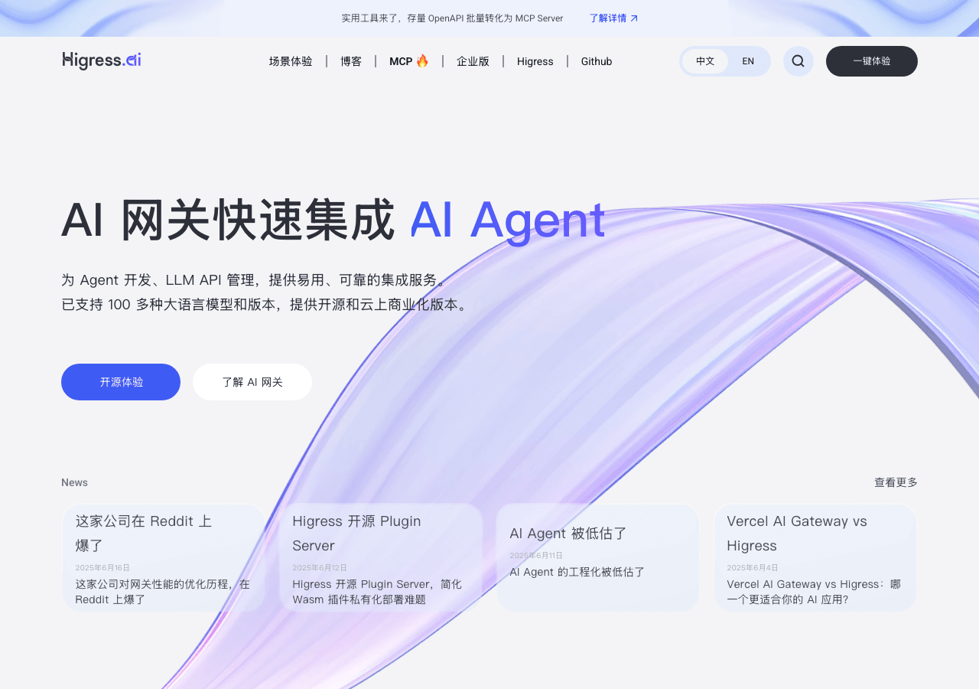Go to the 博客 nav item
This screenshot has height=689, width=979.
point(351,61)
